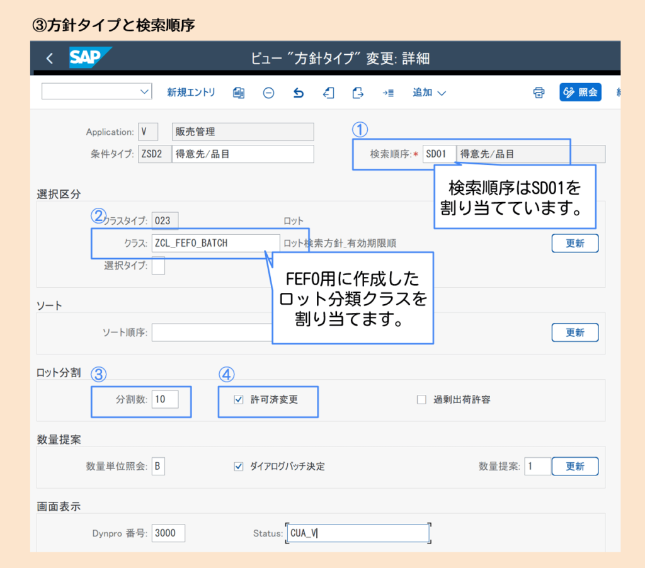The width and height of the screenshot is (645, 568).
Task: Click the SAP logo in the header
Action: point(86,58)
